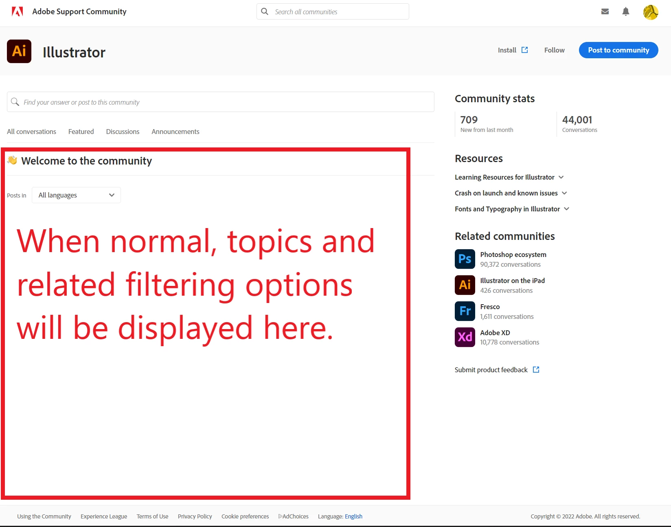Click the Adobe logo icon in header

[18, 11]
